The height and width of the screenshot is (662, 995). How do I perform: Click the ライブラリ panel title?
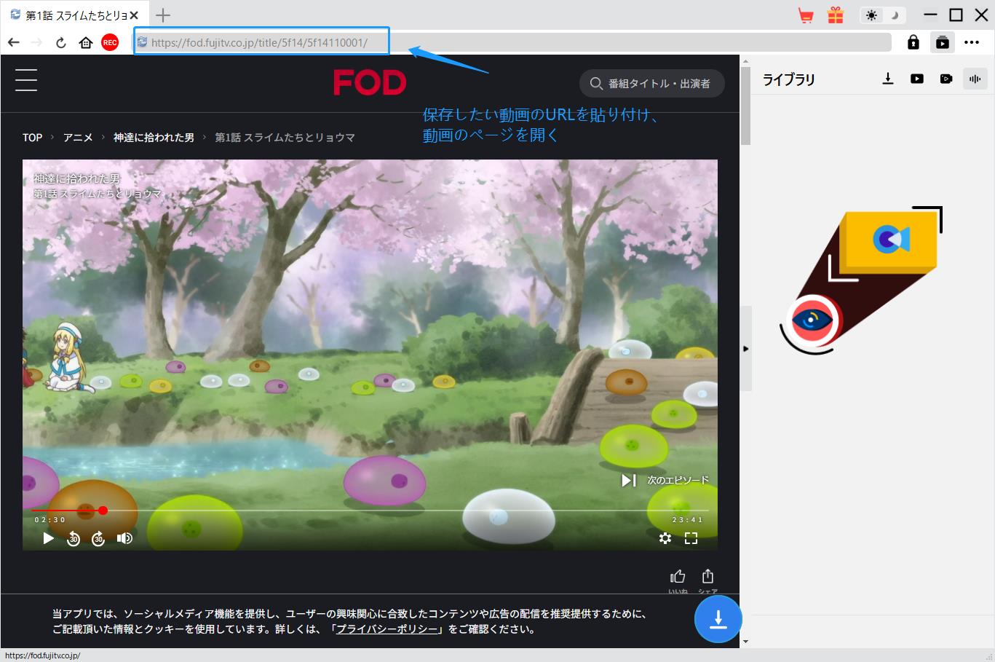[788, 79]
